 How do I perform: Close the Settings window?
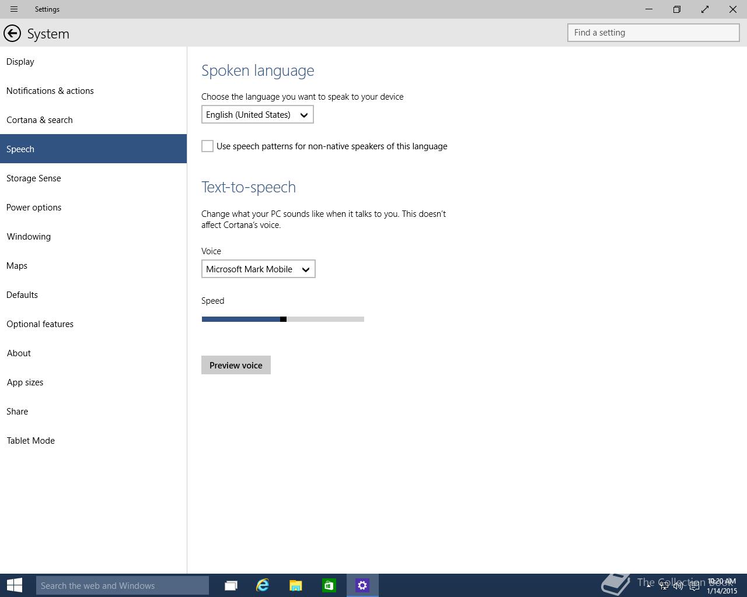(733, 9)
